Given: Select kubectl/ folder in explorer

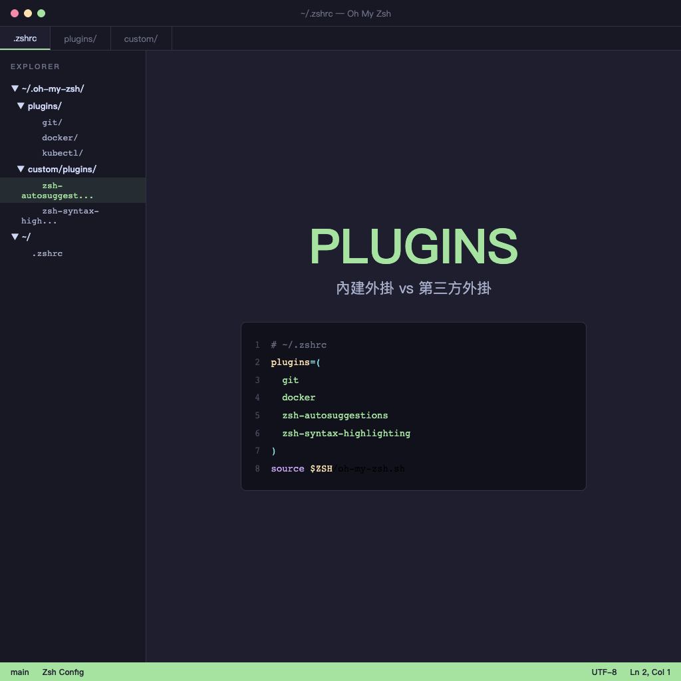Looking at the screenshot, I should 63,153.
